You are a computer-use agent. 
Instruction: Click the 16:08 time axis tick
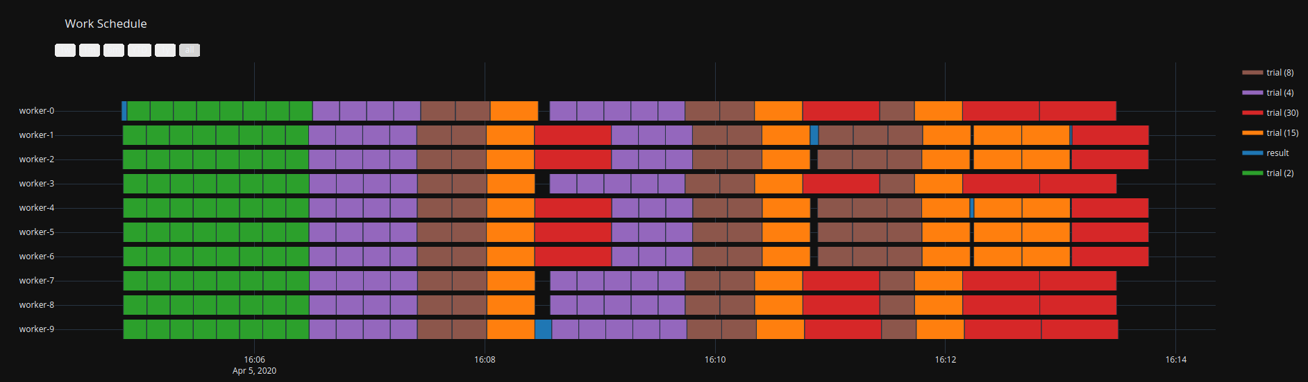click(485, 360)
